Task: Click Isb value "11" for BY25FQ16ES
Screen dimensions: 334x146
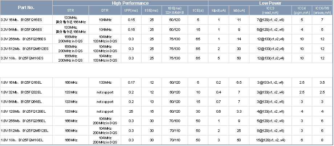Action: [239, 20]
